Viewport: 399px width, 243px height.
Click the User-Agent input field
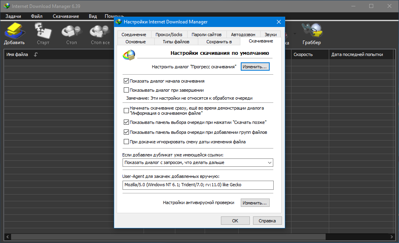(x=198, y=185)
